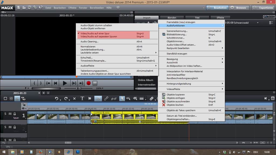Choose Video/Audio auf separaten Spuren
Image resolution: width=276 pixels, height=155 pixels.
99,36
